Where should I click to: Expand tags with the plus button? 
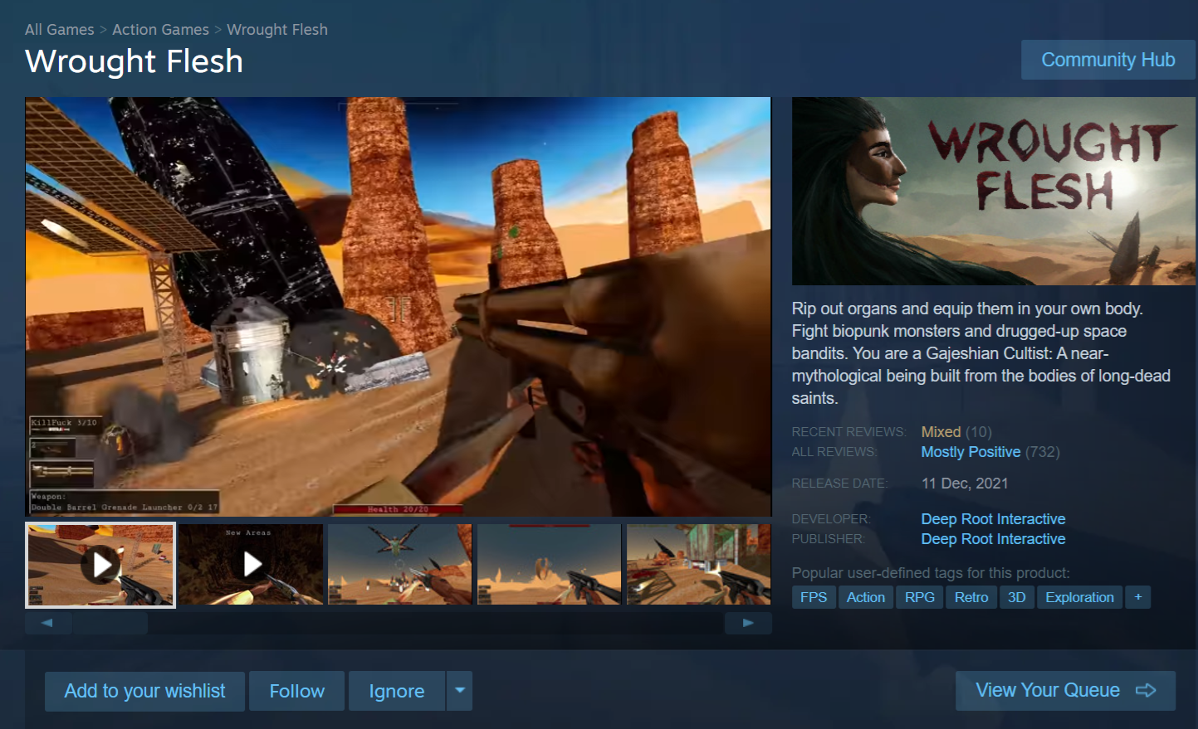pyautogui.click(x=1138, y=597)
